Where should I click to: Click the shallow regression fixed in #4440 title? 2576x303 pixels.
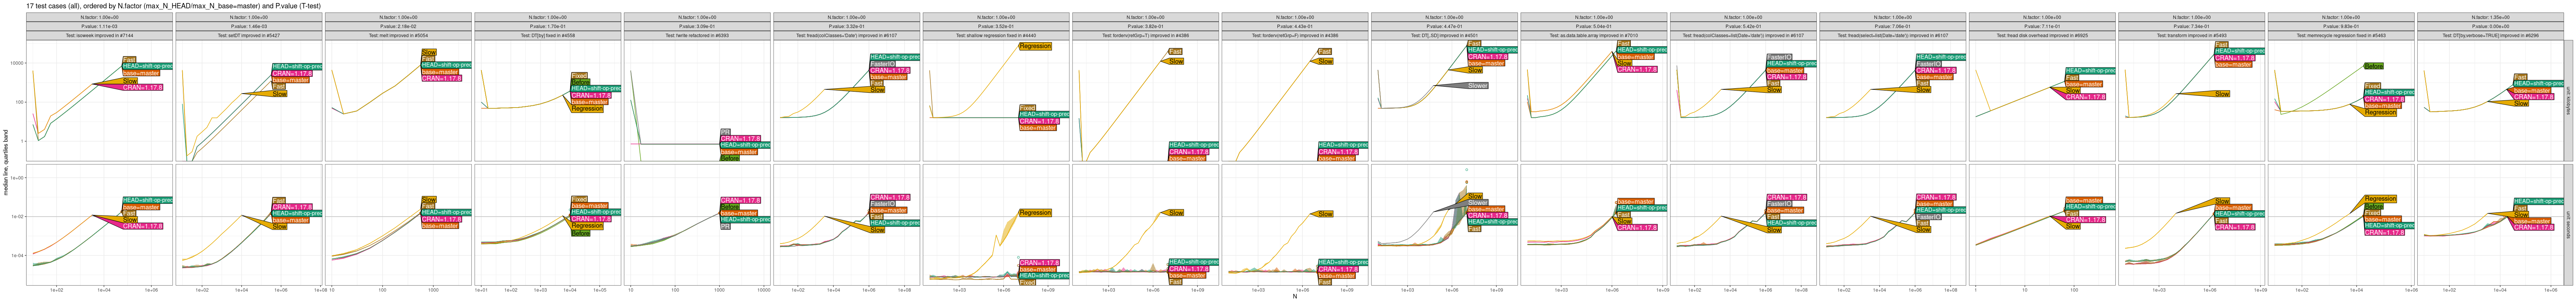click(x=995, y=35)
